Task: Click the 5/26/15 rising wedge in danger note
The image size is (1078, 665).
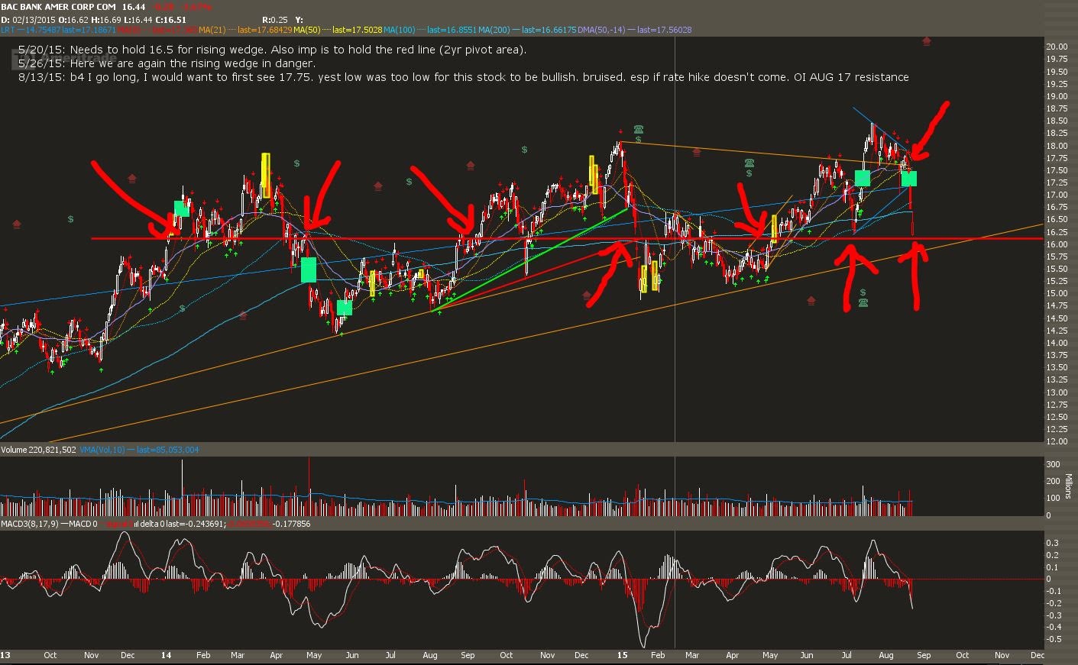Action: (x=167, y=63)
